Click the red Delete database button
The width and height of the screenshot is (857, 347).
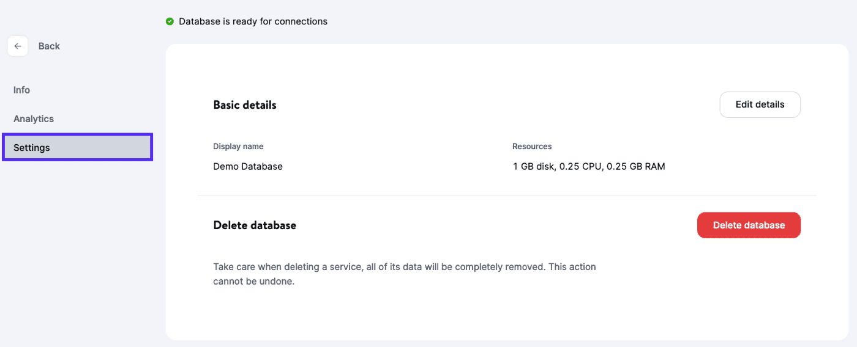coord(749,225)
